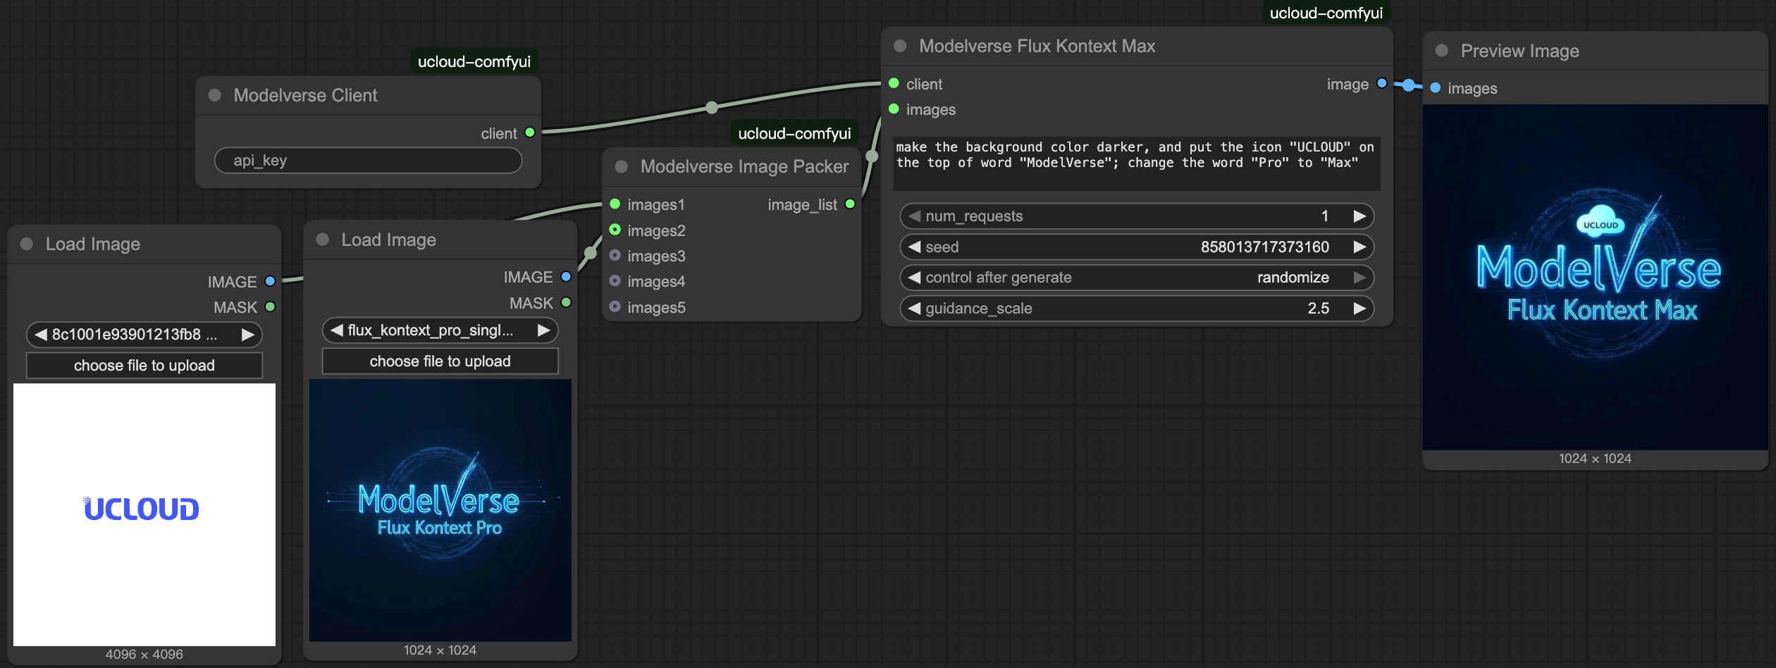Click the Modelverse Client node title

pos(305,95)
